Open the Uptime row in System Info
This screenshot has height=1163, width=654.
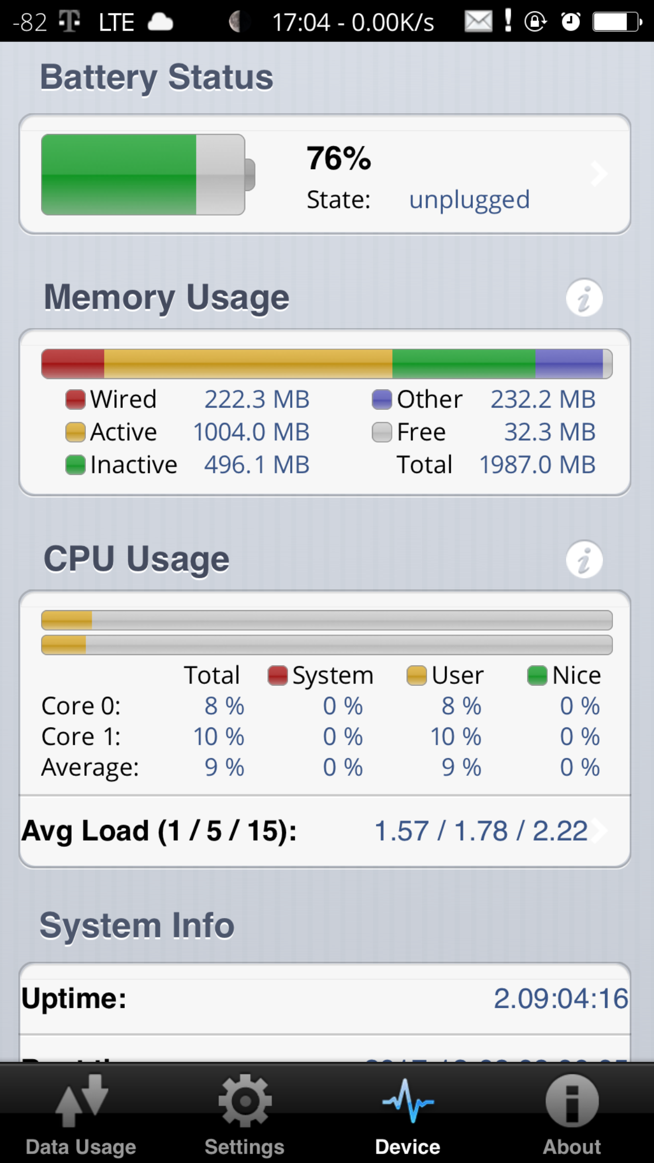point(325,998)
